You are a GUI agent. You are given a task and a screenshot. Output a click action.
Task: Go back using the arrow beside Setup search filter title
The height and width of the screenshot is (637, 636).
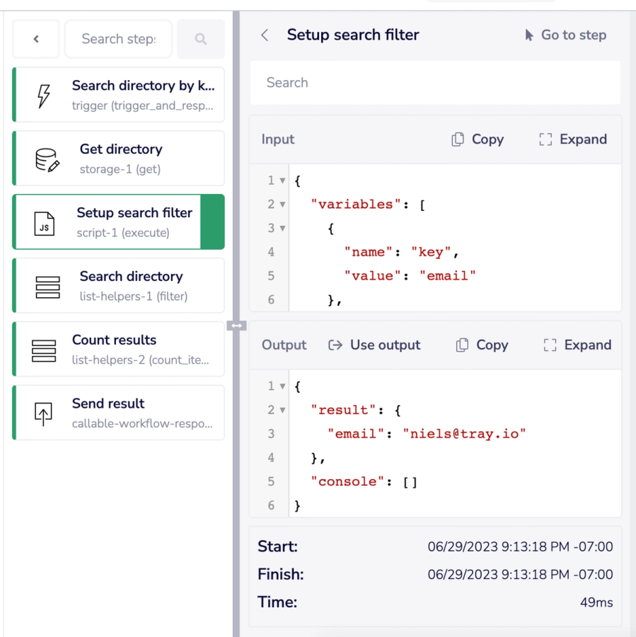coord(265,35)
